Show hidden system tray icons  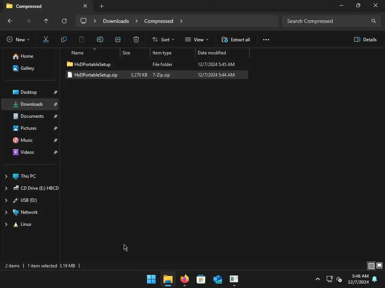[317, 279]
